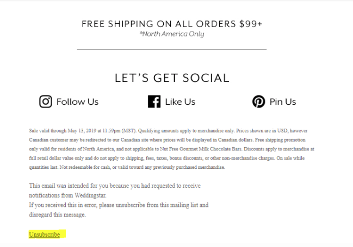Click the Nut Free Gourmet Milk Chocolate Bars text
Screen dimensions: 353x247
201,149
